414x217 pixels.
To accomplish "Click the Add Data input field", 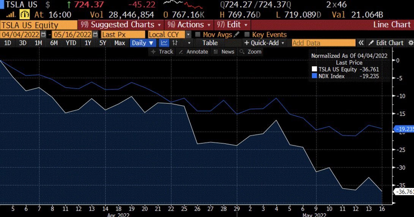I will (x=324, y=43).
